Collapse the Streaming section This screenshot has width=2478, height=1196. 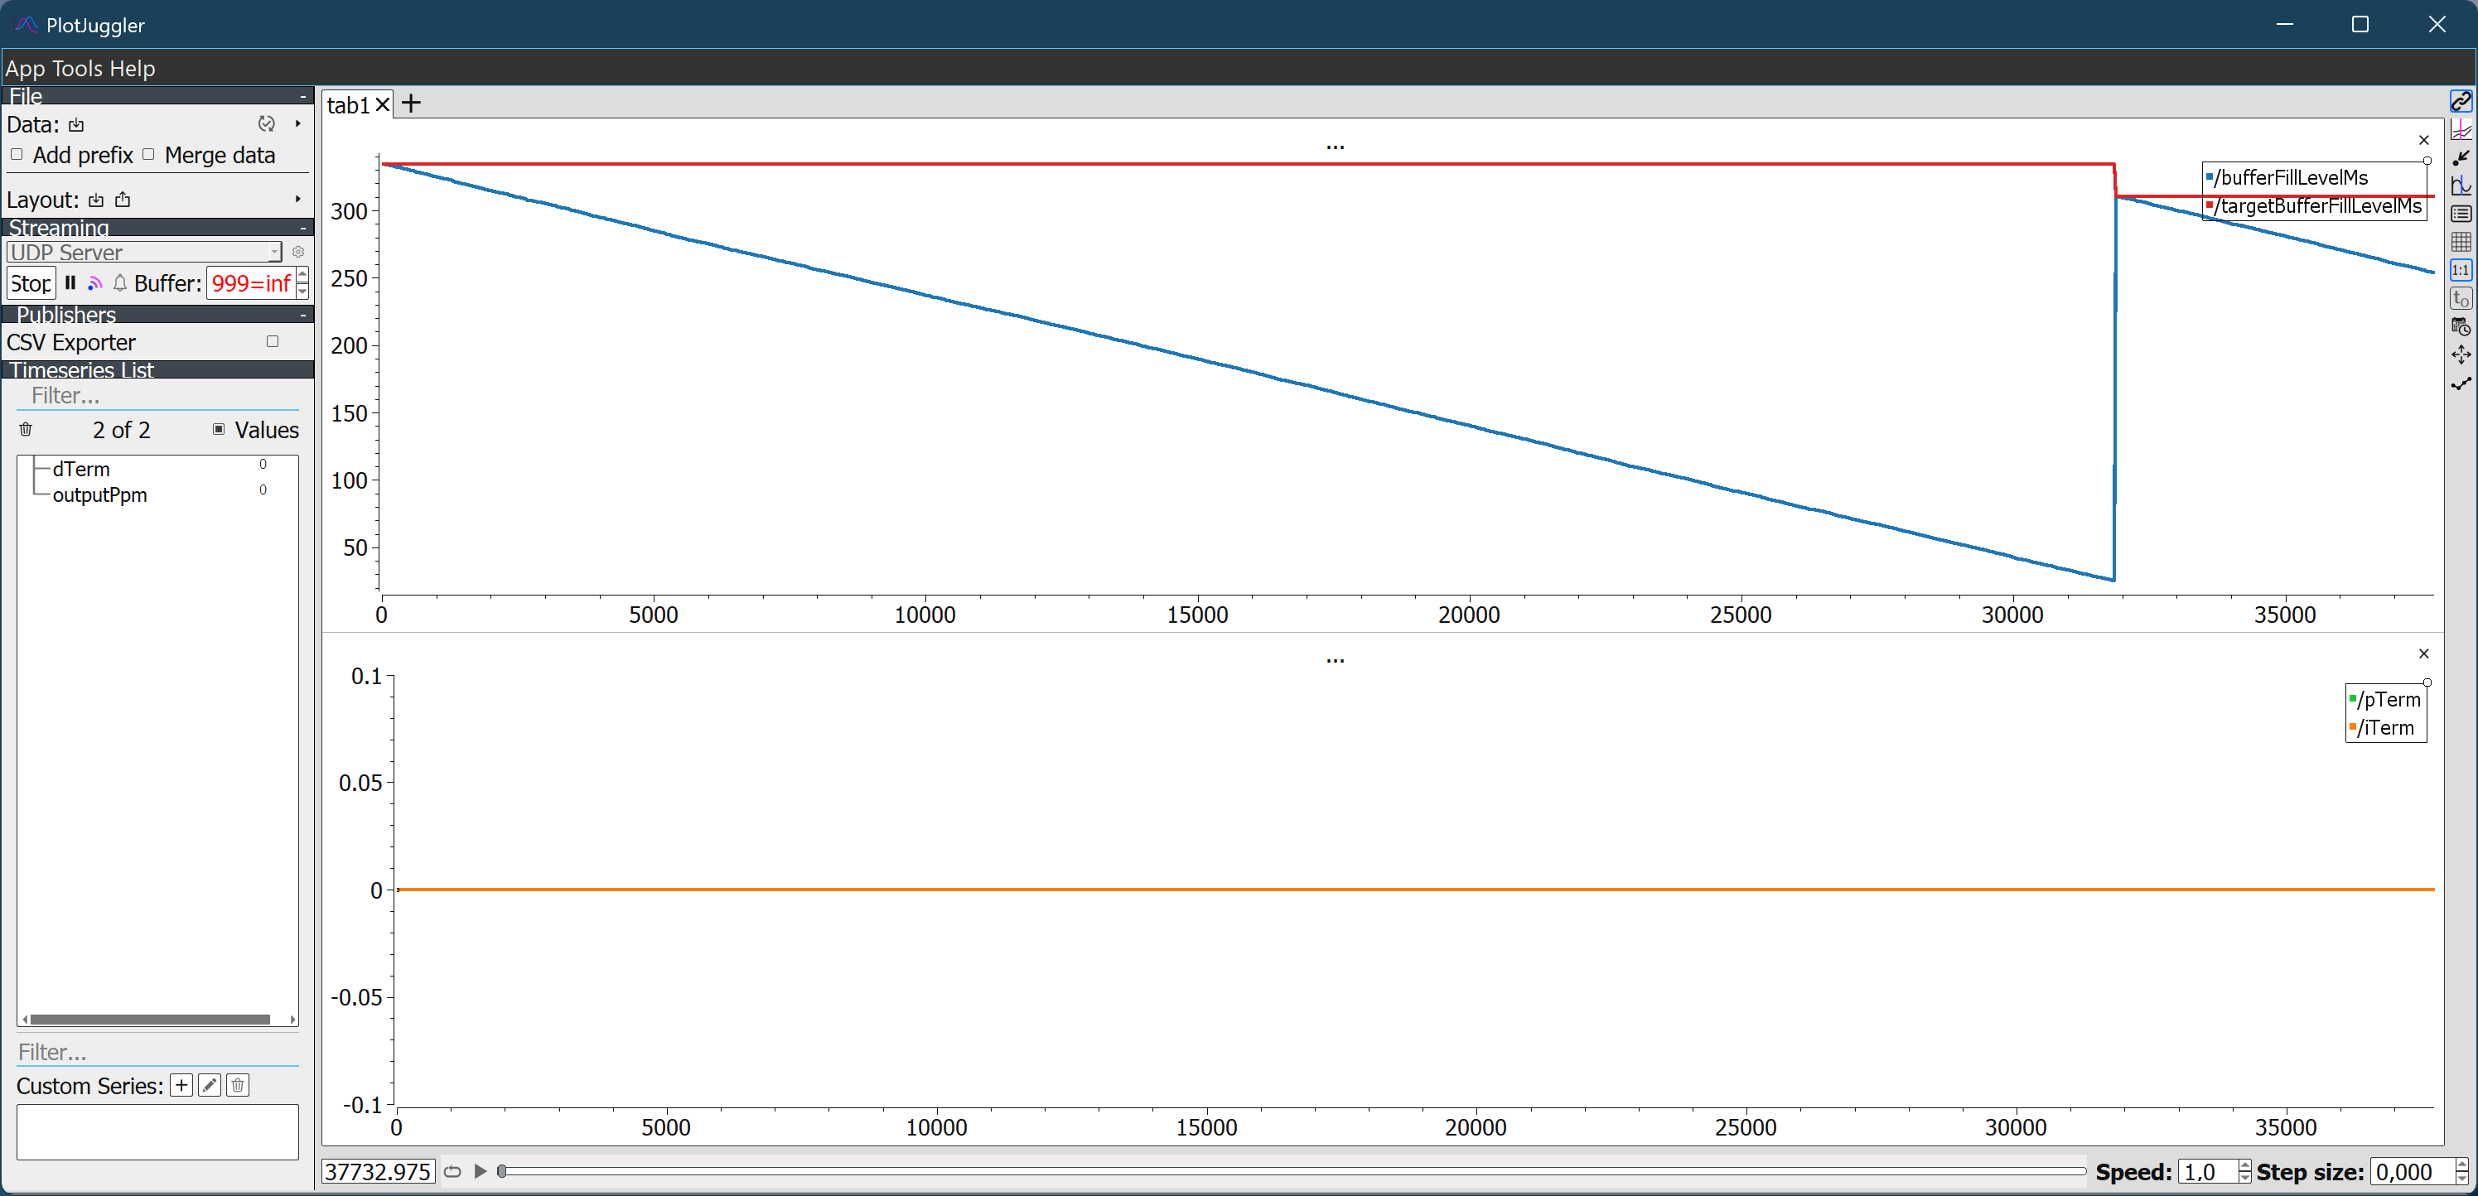pos(302,228)
